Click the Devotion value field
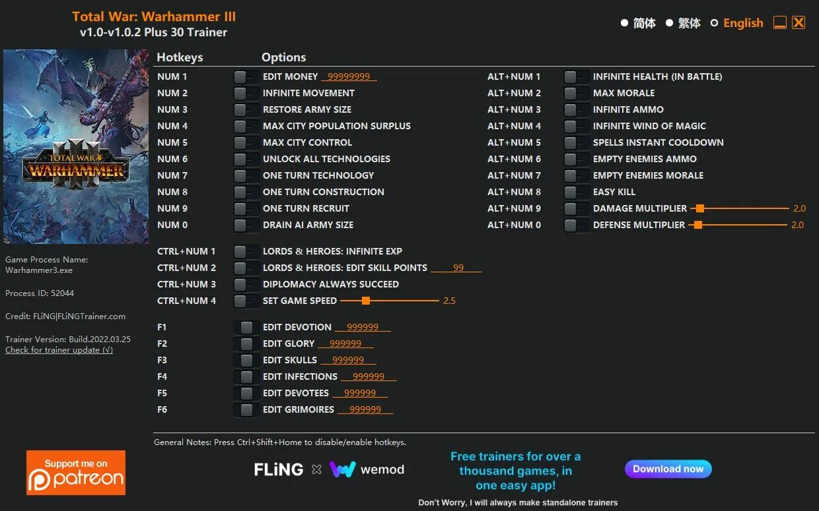Image resolution: width=819 pixels, height=511 pixels. click(x=363, y=327)
